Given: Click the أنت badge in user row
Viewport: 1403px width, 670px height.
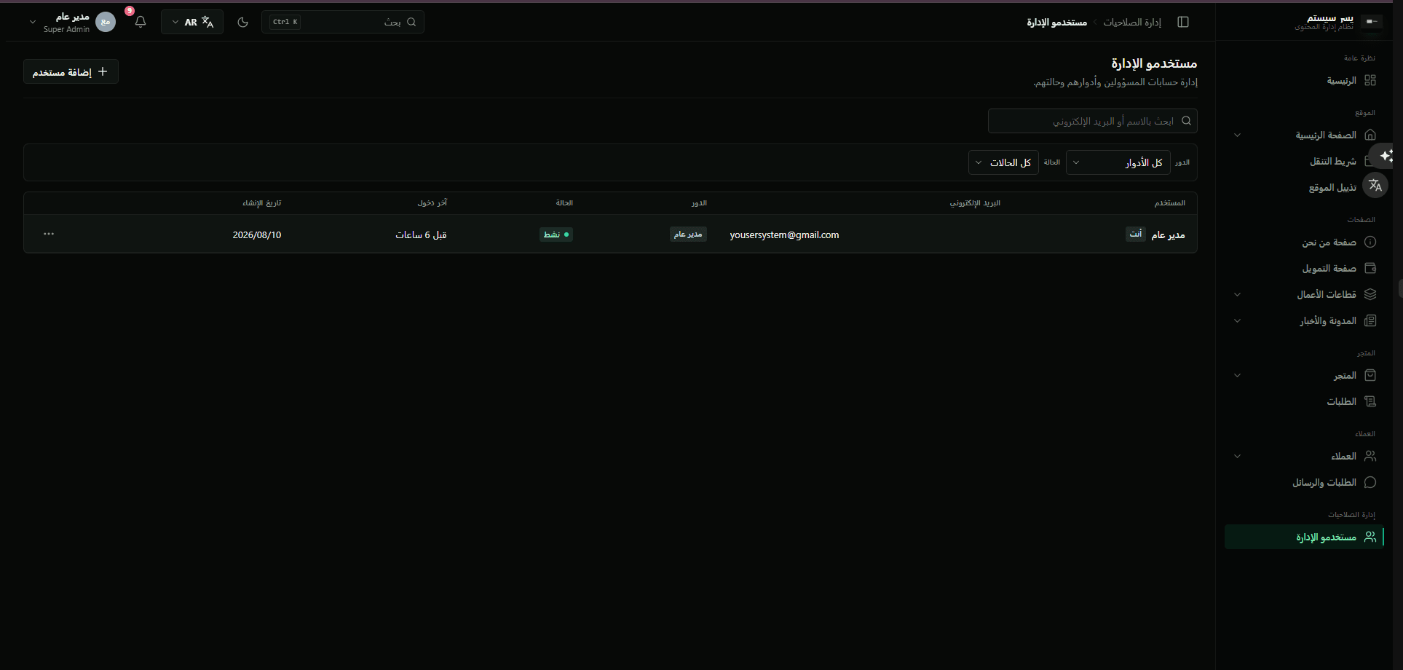Looking at the screenshot, I should pyautogui.click(x=1136, y=234).
